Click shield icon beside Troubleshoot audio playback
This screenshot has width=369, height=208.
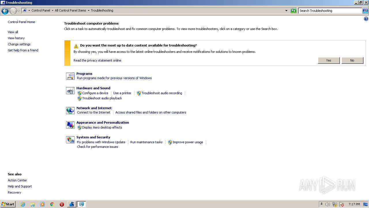[x=80, y=99]
